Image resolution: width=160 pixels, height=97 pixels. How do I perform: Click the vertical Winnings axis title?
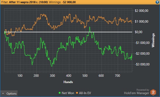pos(153,40)
